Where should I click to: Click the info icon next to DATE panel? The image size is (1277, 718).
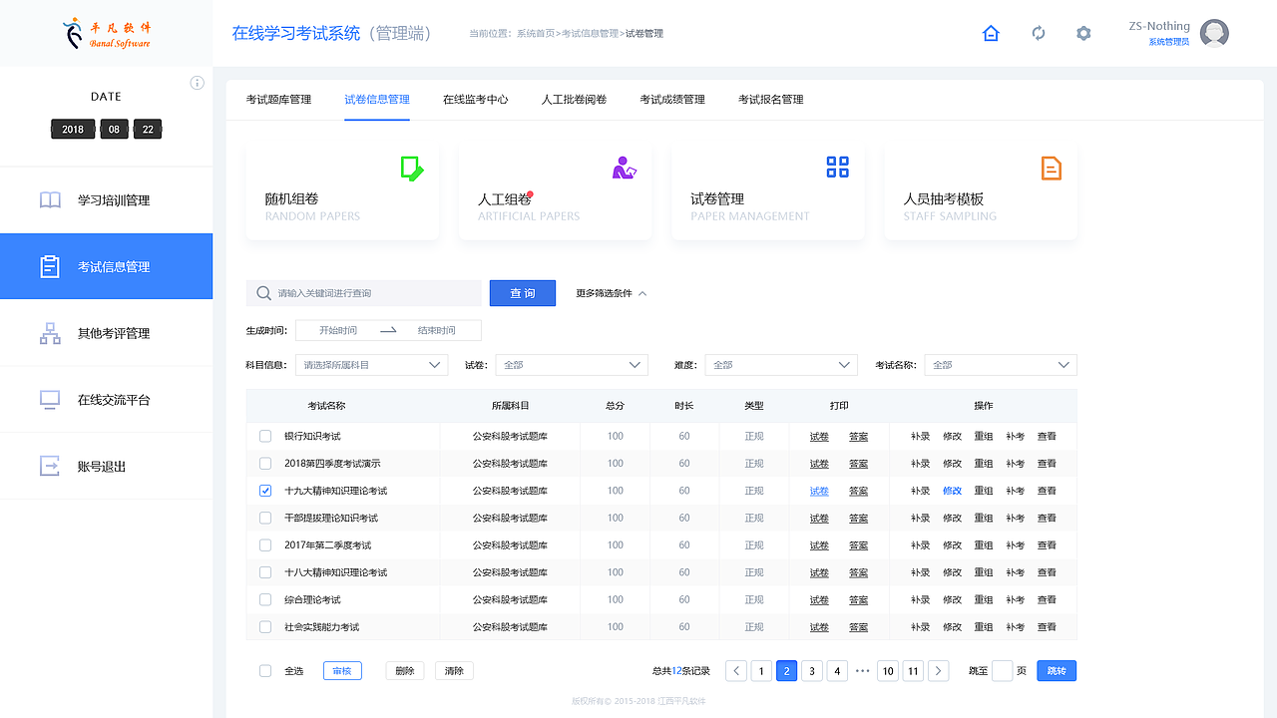point(197,83)
